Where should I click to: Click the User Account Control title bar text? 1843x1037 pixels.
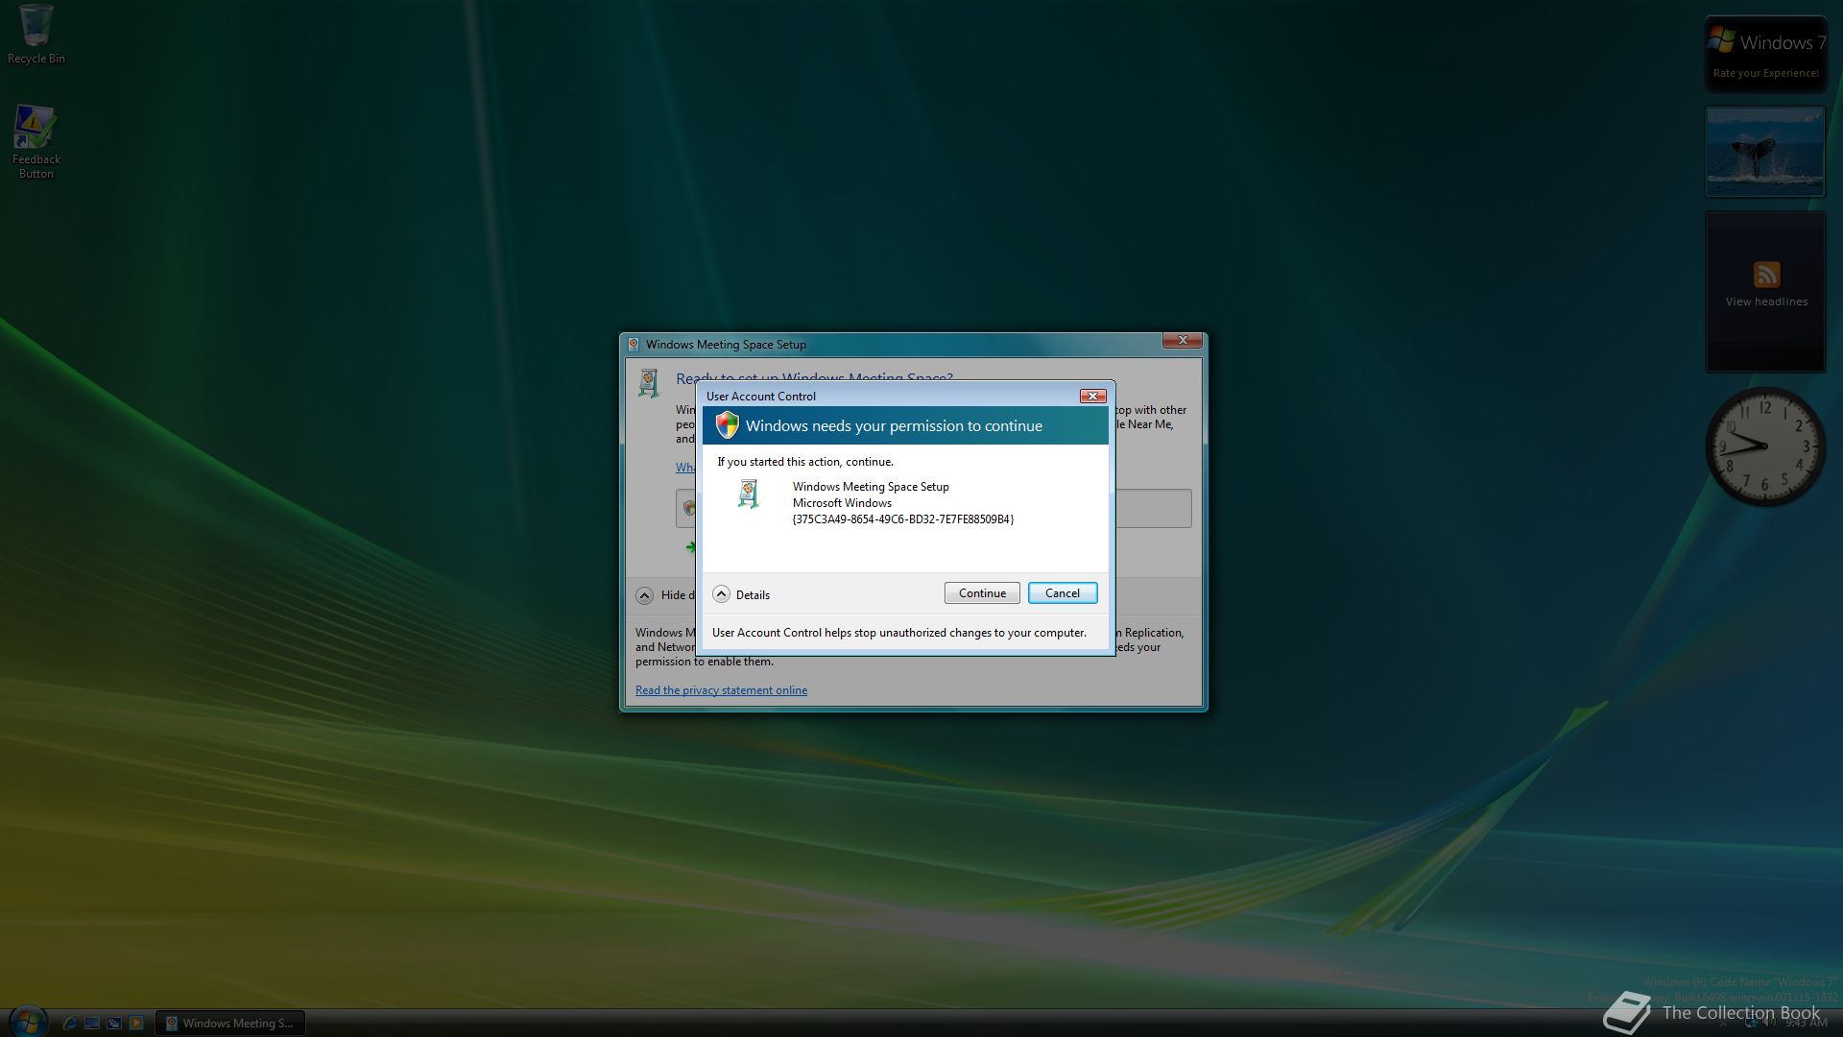[761, 397]
